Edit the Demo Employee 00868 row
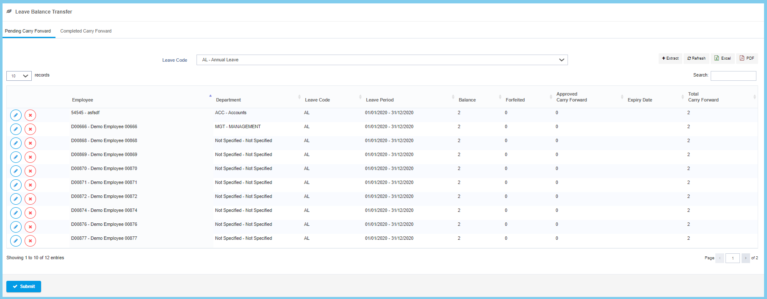Viewport: 767px width, 299px height. click(x=16, y=143)
